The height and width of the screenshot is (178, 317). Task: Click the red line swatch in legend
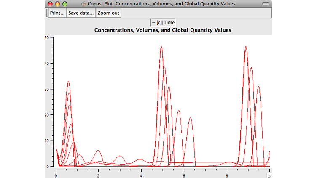coord(153,23)
